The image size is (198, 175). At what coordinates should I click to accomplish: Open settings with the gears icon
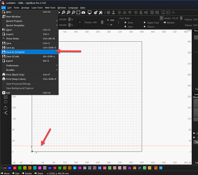[96, 12]
